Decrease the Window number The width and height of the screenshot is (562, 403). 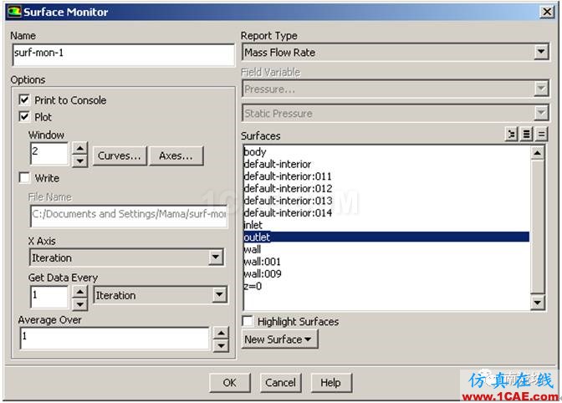pos(80,161)
